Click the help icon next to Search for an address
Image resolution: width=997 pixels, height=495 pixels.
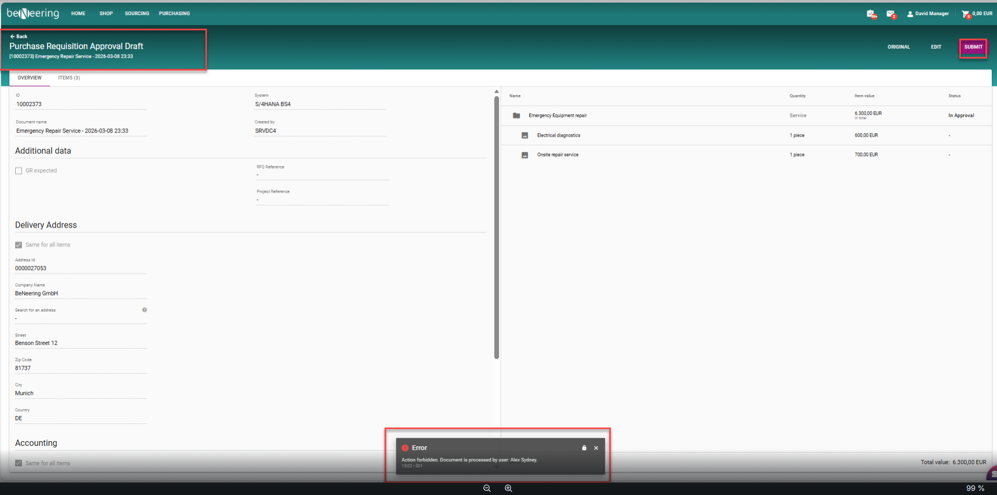[x=144, y=310]
